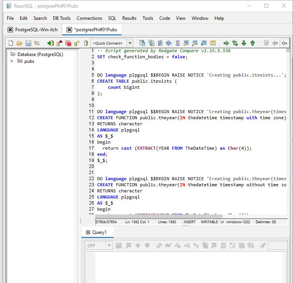
Task: Click the green down arrow icon
Action: [244, 43]
